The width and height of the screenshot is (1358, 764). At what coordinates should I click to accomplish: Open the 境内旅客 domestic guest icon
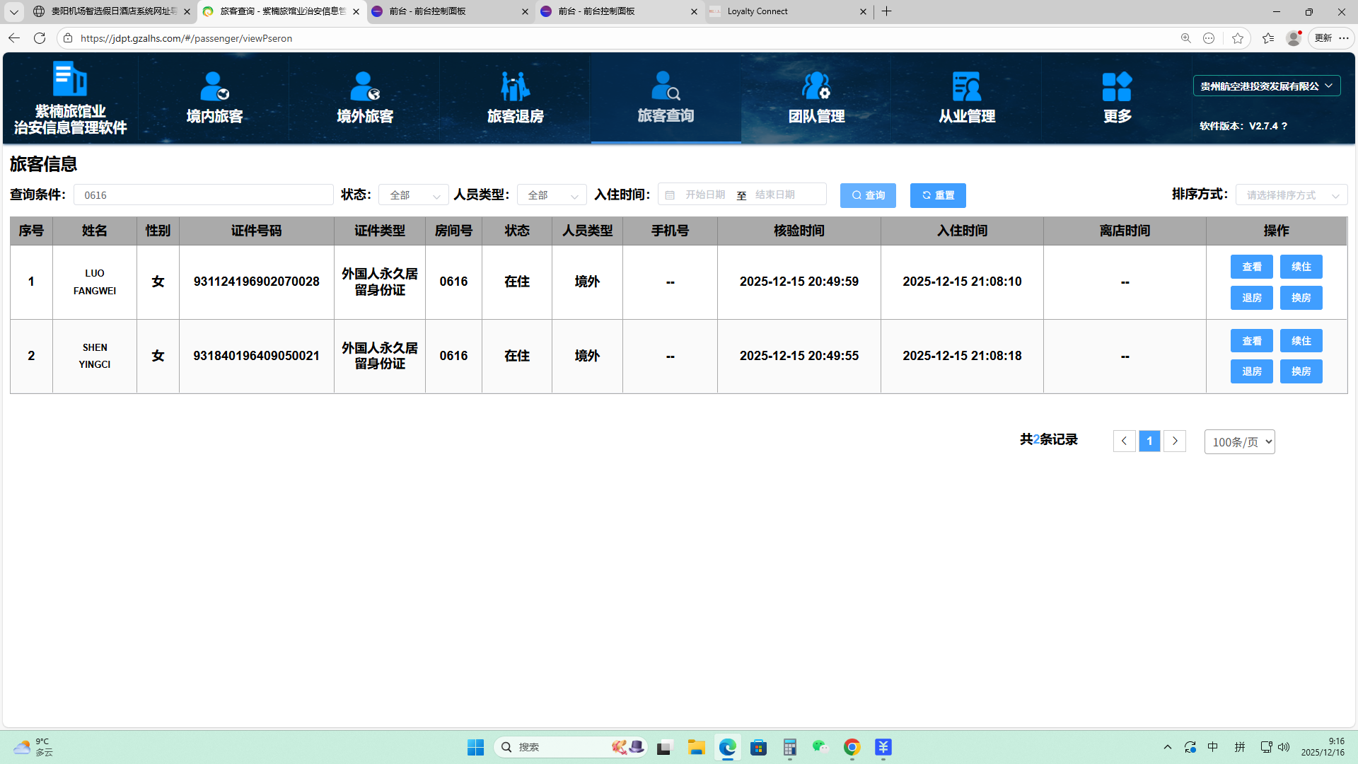(214, 87)
